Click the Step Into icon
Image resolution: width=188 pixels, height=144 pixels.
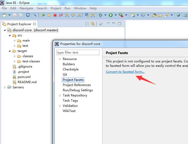point(67,15)
